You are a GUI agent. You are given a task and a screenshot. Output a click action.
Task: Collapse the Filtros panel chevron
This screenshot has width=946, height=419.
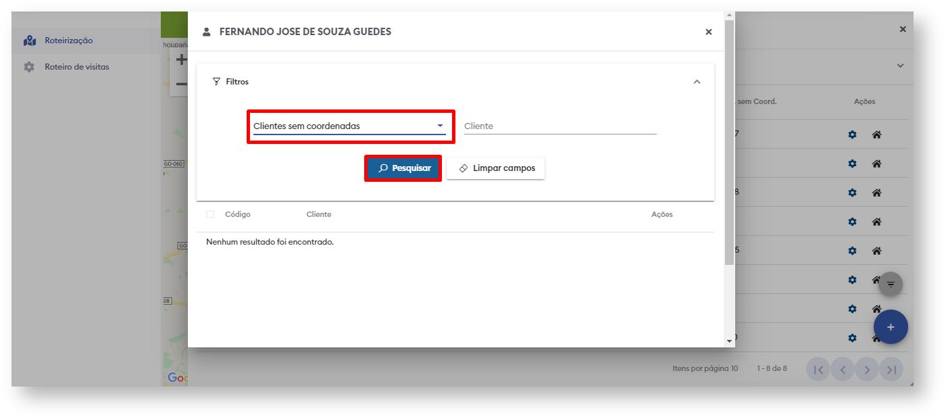tap(697, 82)
